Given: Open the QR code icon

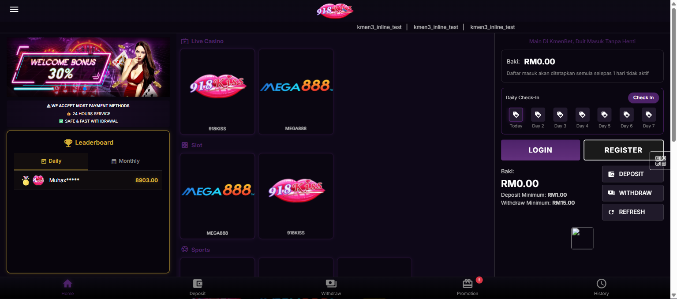Looking at the screenshot, I should point(660,161).
